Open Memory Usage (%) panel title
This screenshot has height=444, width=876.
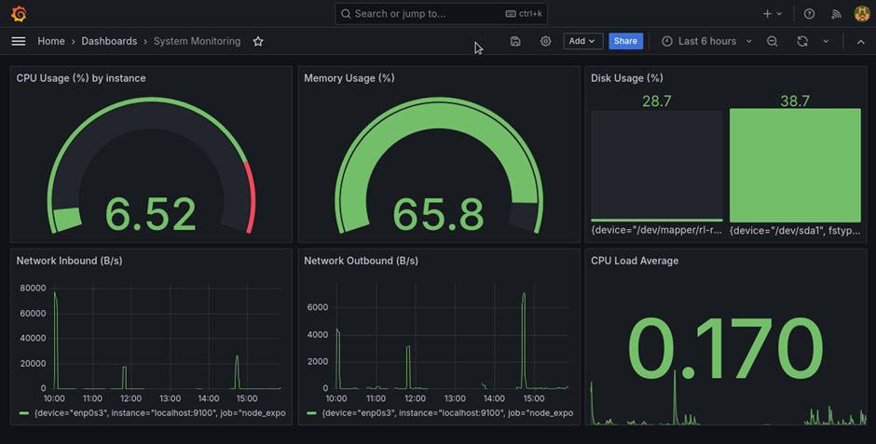pos(349,78)
